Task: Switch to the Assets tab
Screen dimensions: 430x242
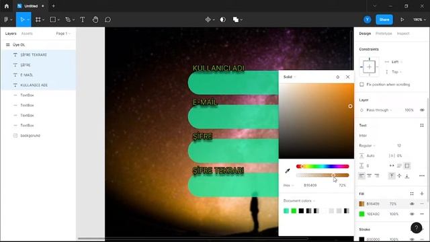Action: pos(27,34)
